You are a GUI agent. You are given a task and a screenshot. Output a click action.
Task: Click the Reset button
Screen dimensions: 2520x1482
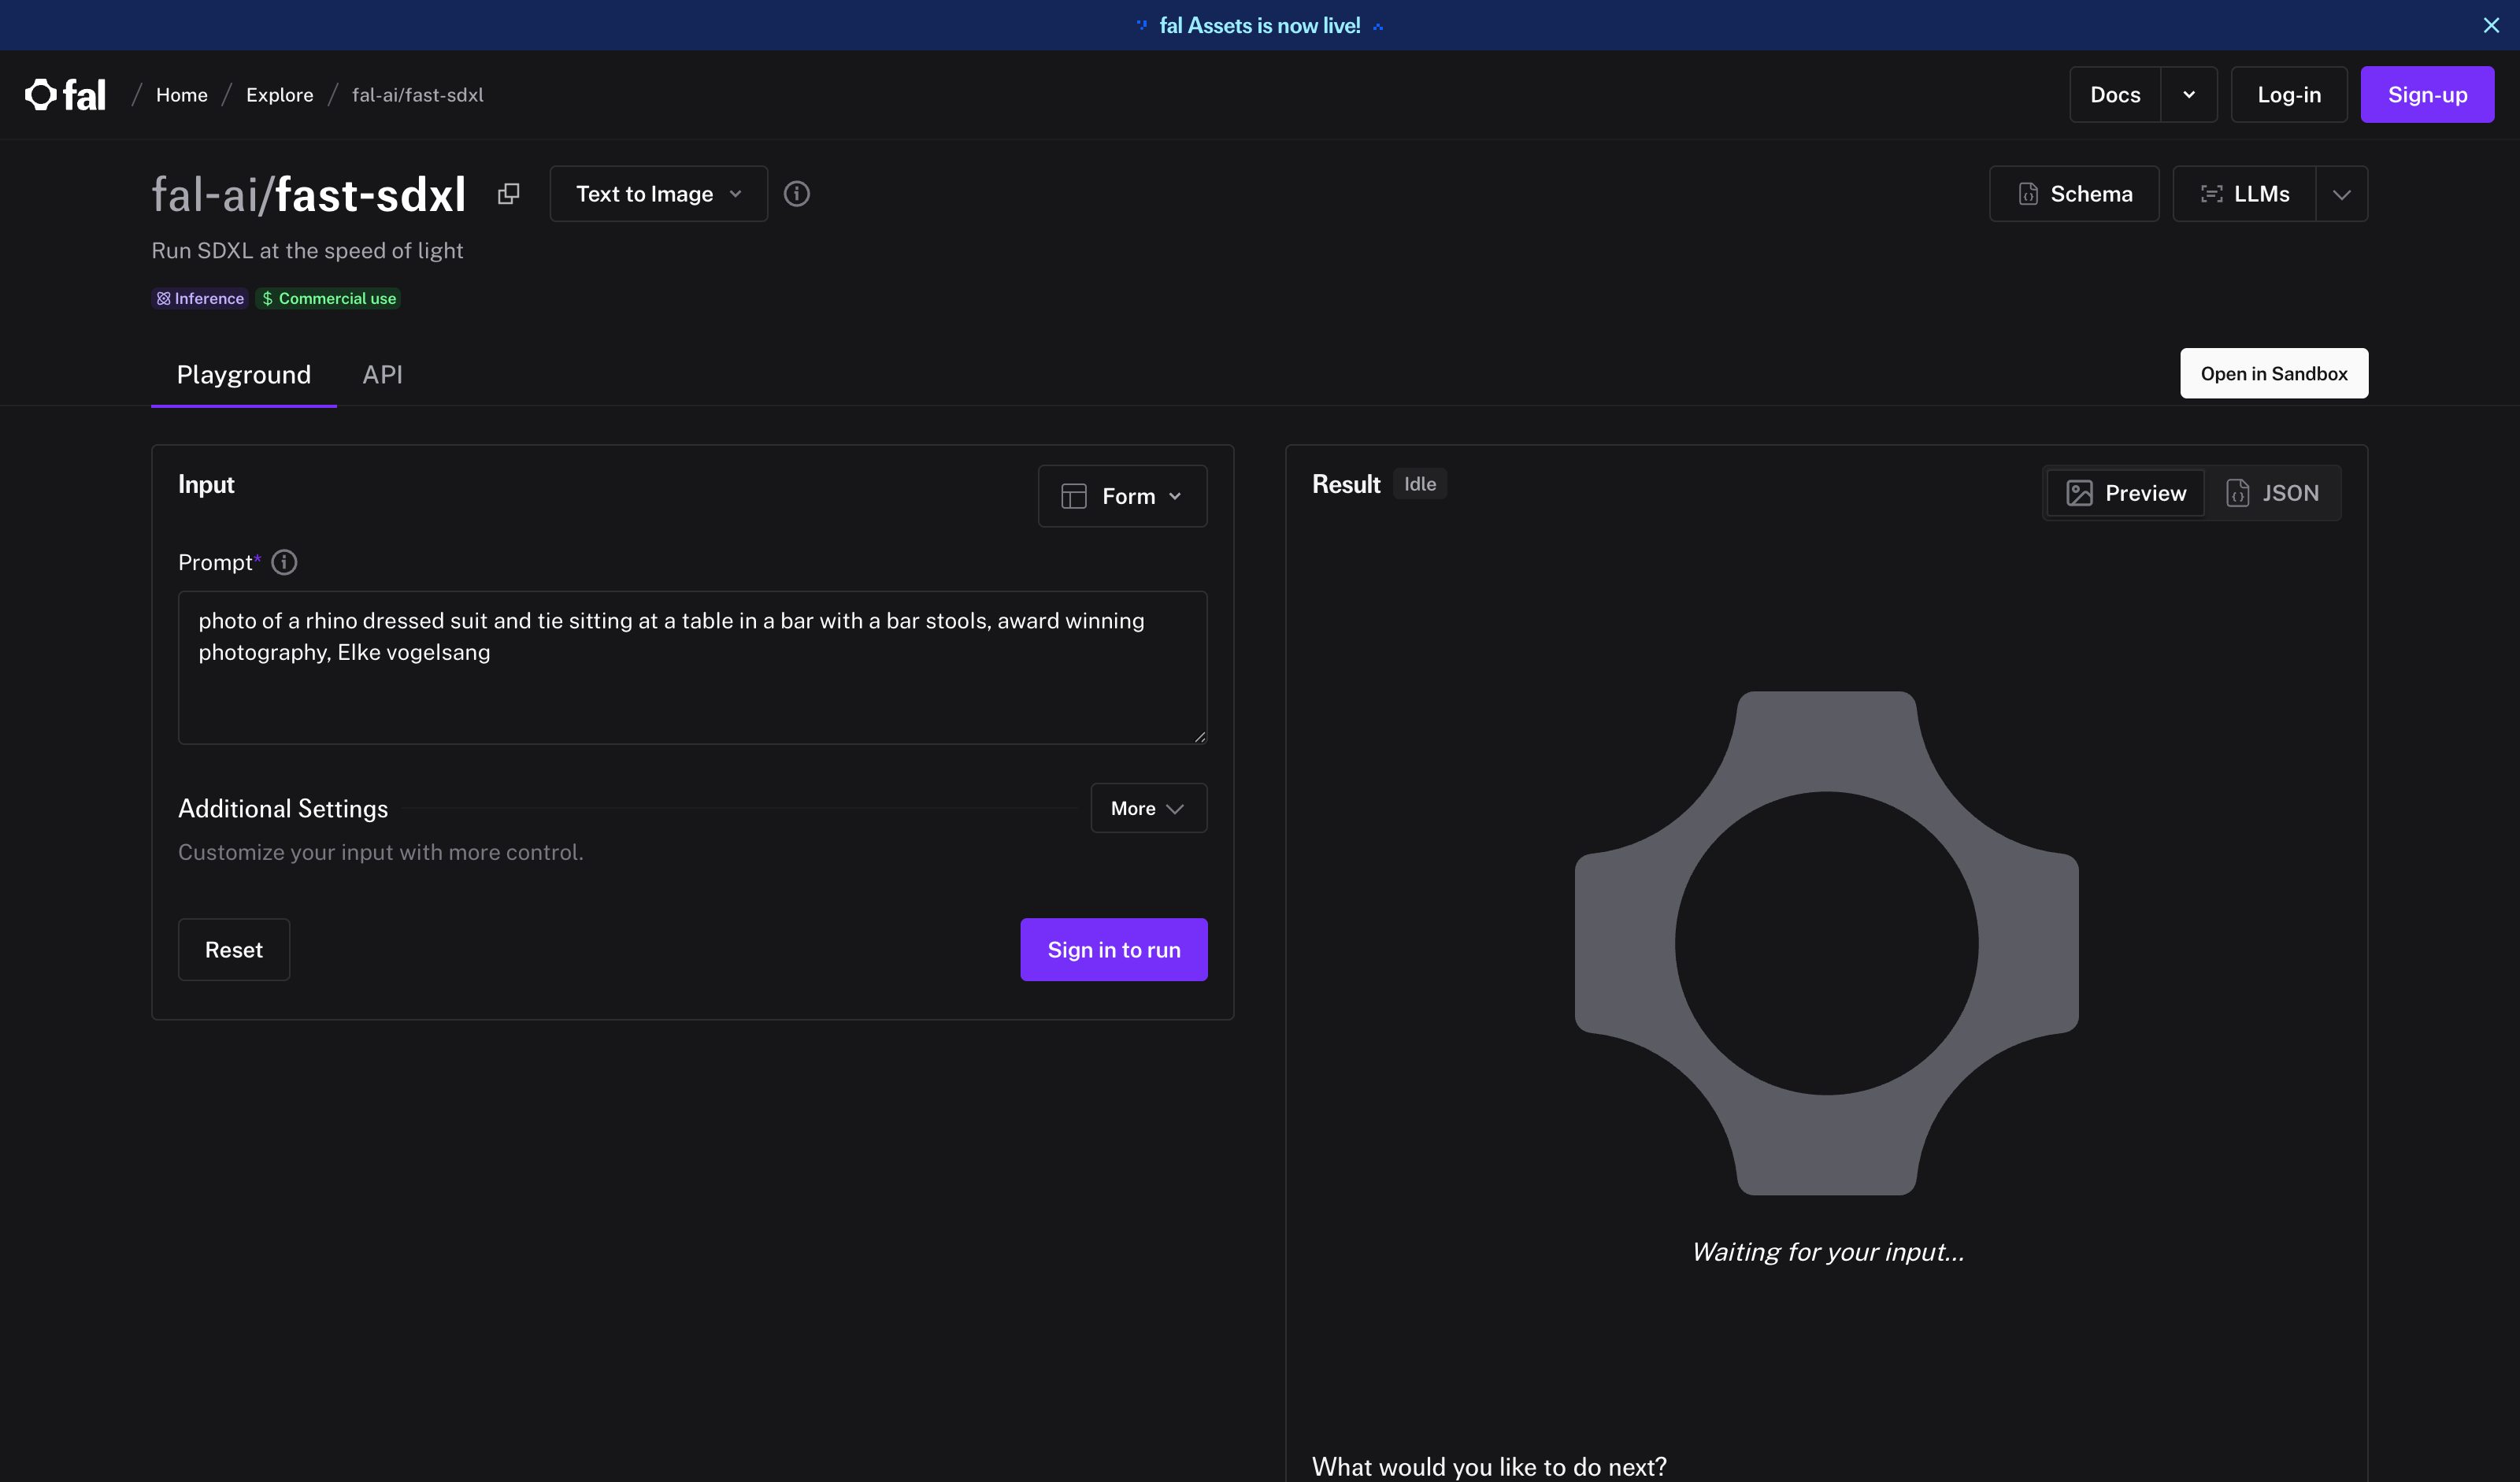click(x=234, y=950)
